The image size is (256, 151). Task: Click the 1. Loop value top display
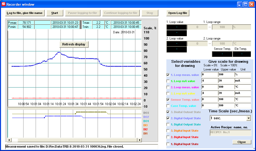[177, 27]
